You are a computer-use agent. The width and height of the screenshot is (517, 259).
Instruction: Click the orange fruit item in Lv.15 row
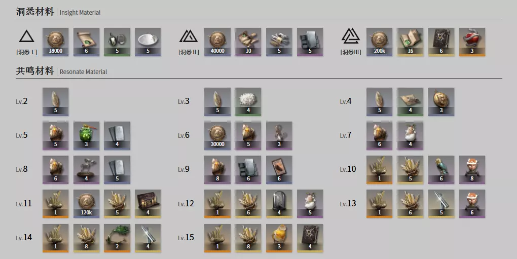point(279,238)
